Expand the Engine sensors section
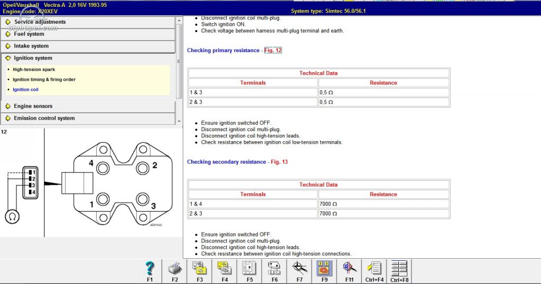Image resolution: width=541 pixels, height=284 pixels. point(88,106)
